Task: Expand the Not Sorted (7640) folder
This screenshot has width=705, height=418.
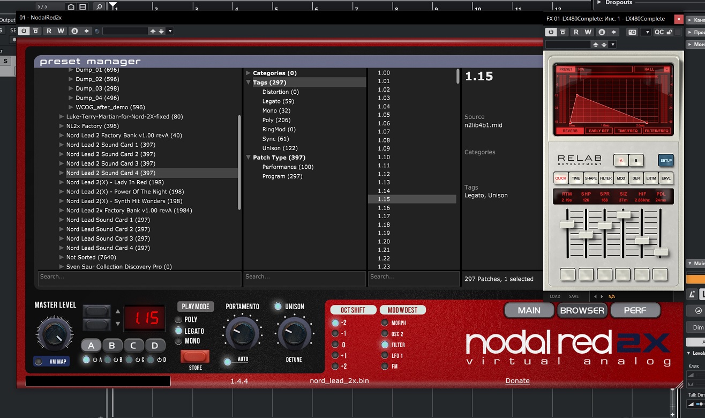Action: click(62, 257)
